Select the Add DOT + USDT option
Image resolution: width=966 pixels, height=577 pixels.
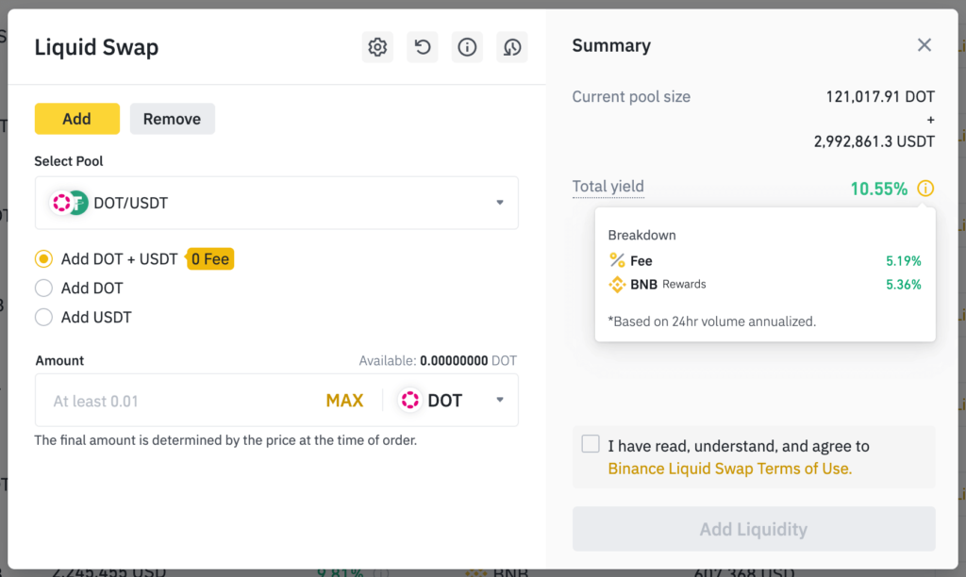[x=42, y=258]
